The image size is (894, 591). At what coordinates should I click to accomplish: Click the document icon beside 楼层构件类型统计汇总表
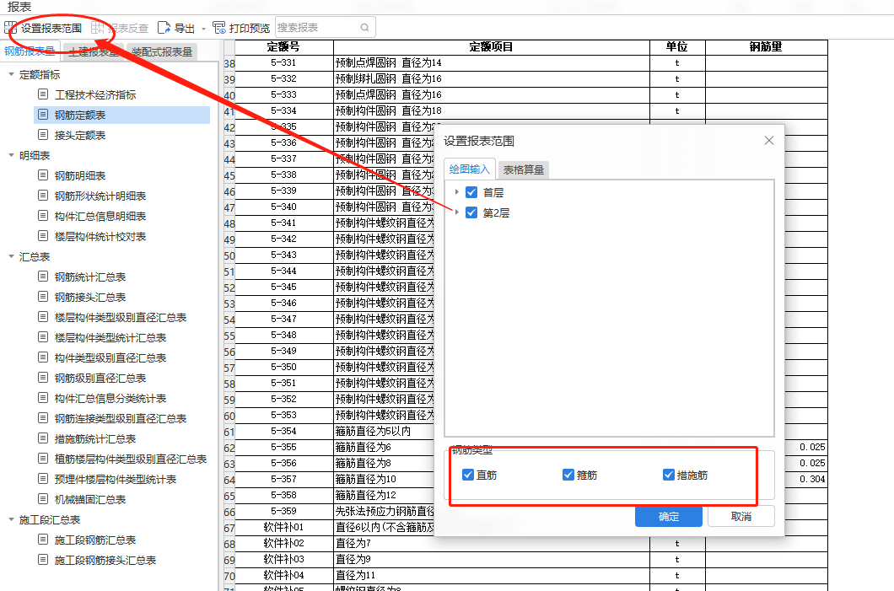coord(43,337)
